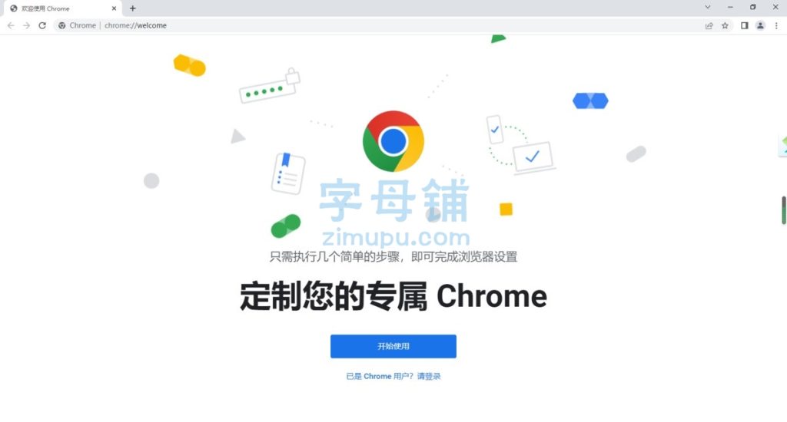The image size is (787, 422).
Task: Click the large Chrome logo
Action: 393,141
